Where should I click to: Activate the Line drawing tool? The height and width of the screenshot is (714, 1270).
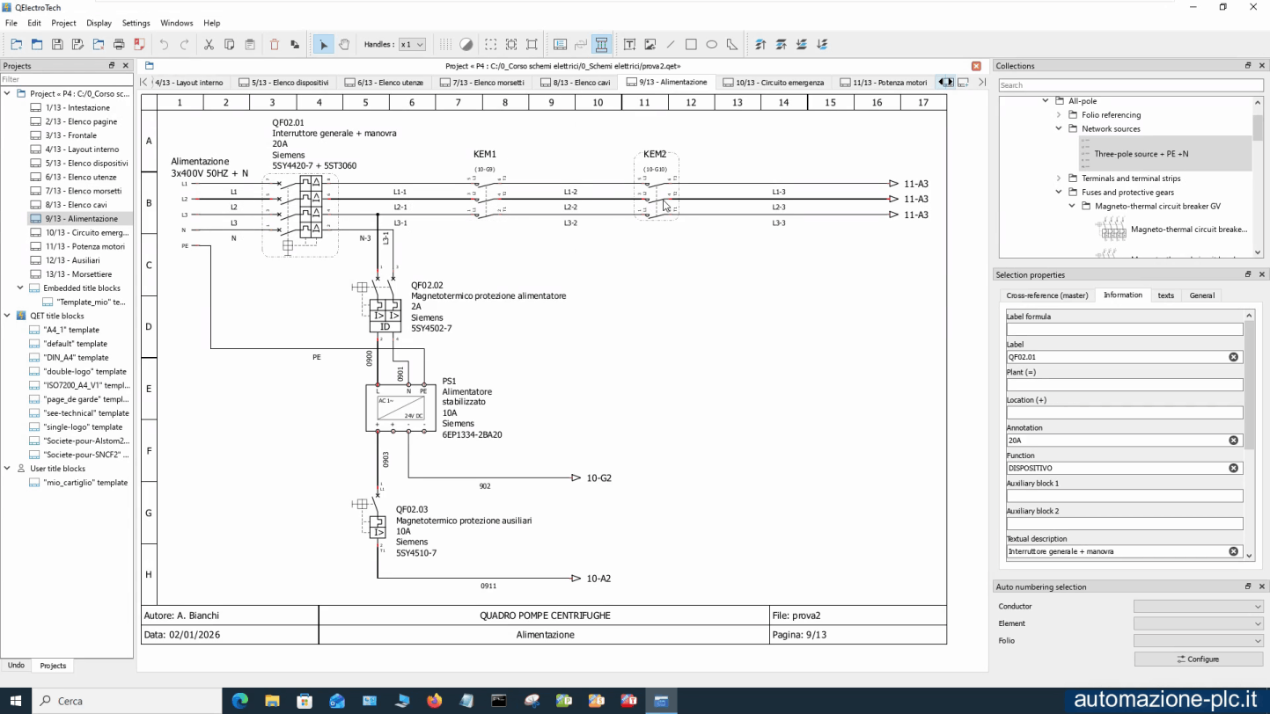[671, 44]
